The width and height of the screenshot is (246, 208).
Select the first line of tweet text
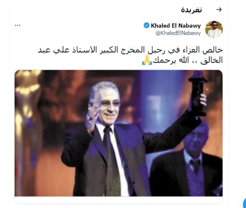[x=130, y=50]
